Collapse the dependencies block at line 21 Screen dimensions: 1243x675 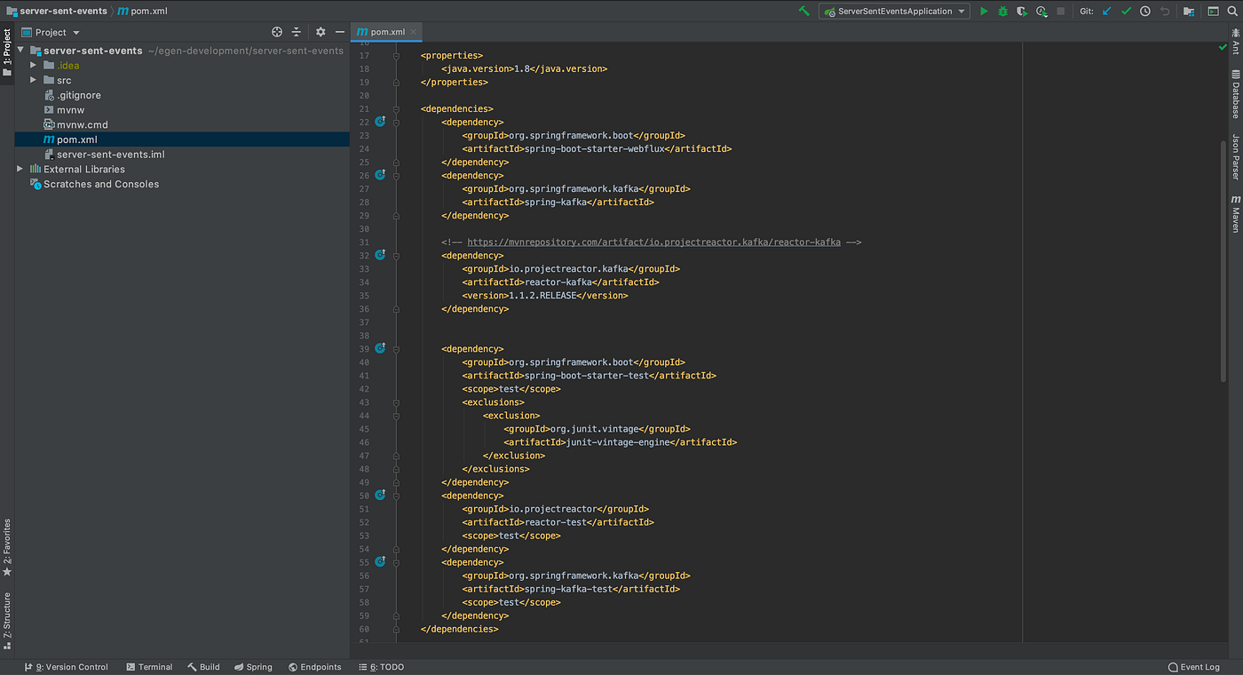click(396, 107)
